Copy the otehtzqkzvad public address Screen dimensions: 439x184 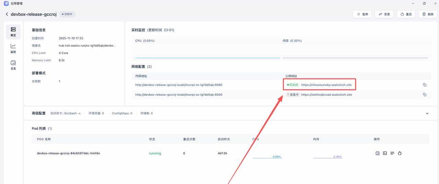tap(425, 95)
